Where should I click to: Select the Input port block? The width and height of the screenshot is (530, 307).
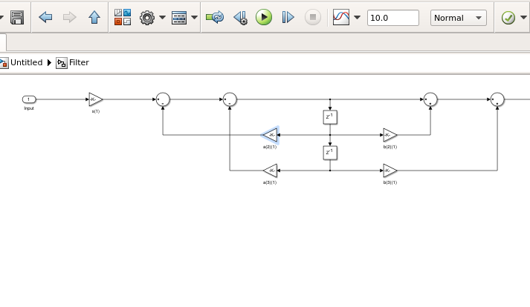(x=29, y=99)
